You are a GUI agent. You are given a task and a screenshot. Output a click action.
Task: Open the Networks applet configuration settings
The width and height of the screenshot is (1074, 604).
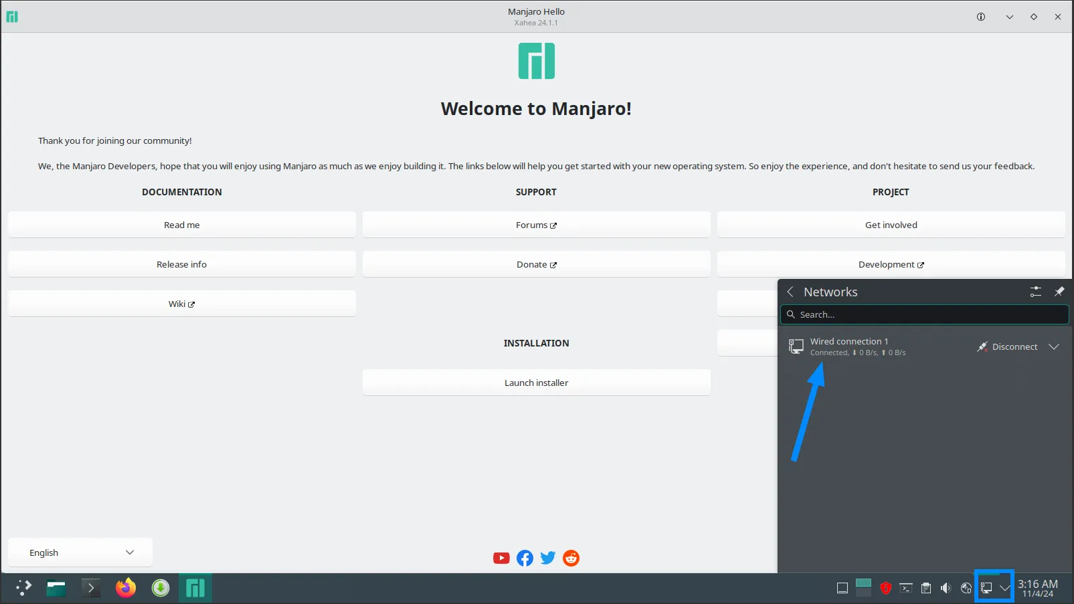pos(1035,292)
